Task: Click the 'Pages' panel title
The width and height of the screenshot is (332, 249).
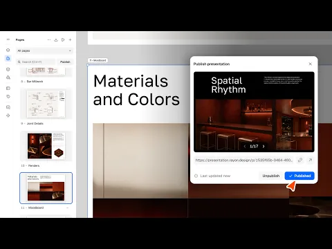Action: click(x=20, y=40)
